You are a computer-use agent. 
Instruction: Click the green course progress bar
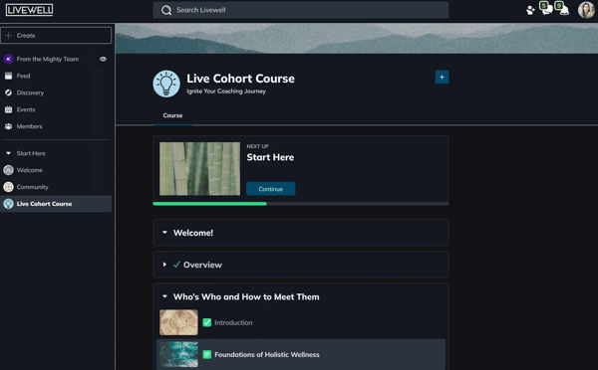(x=209, y=204)
